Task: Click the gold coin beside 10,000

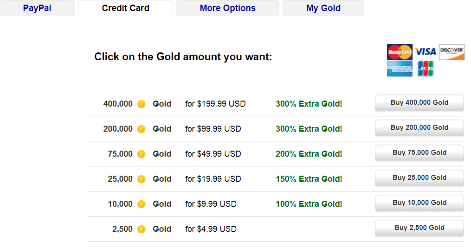Action: pyautogui.click(x=141, y=204)
